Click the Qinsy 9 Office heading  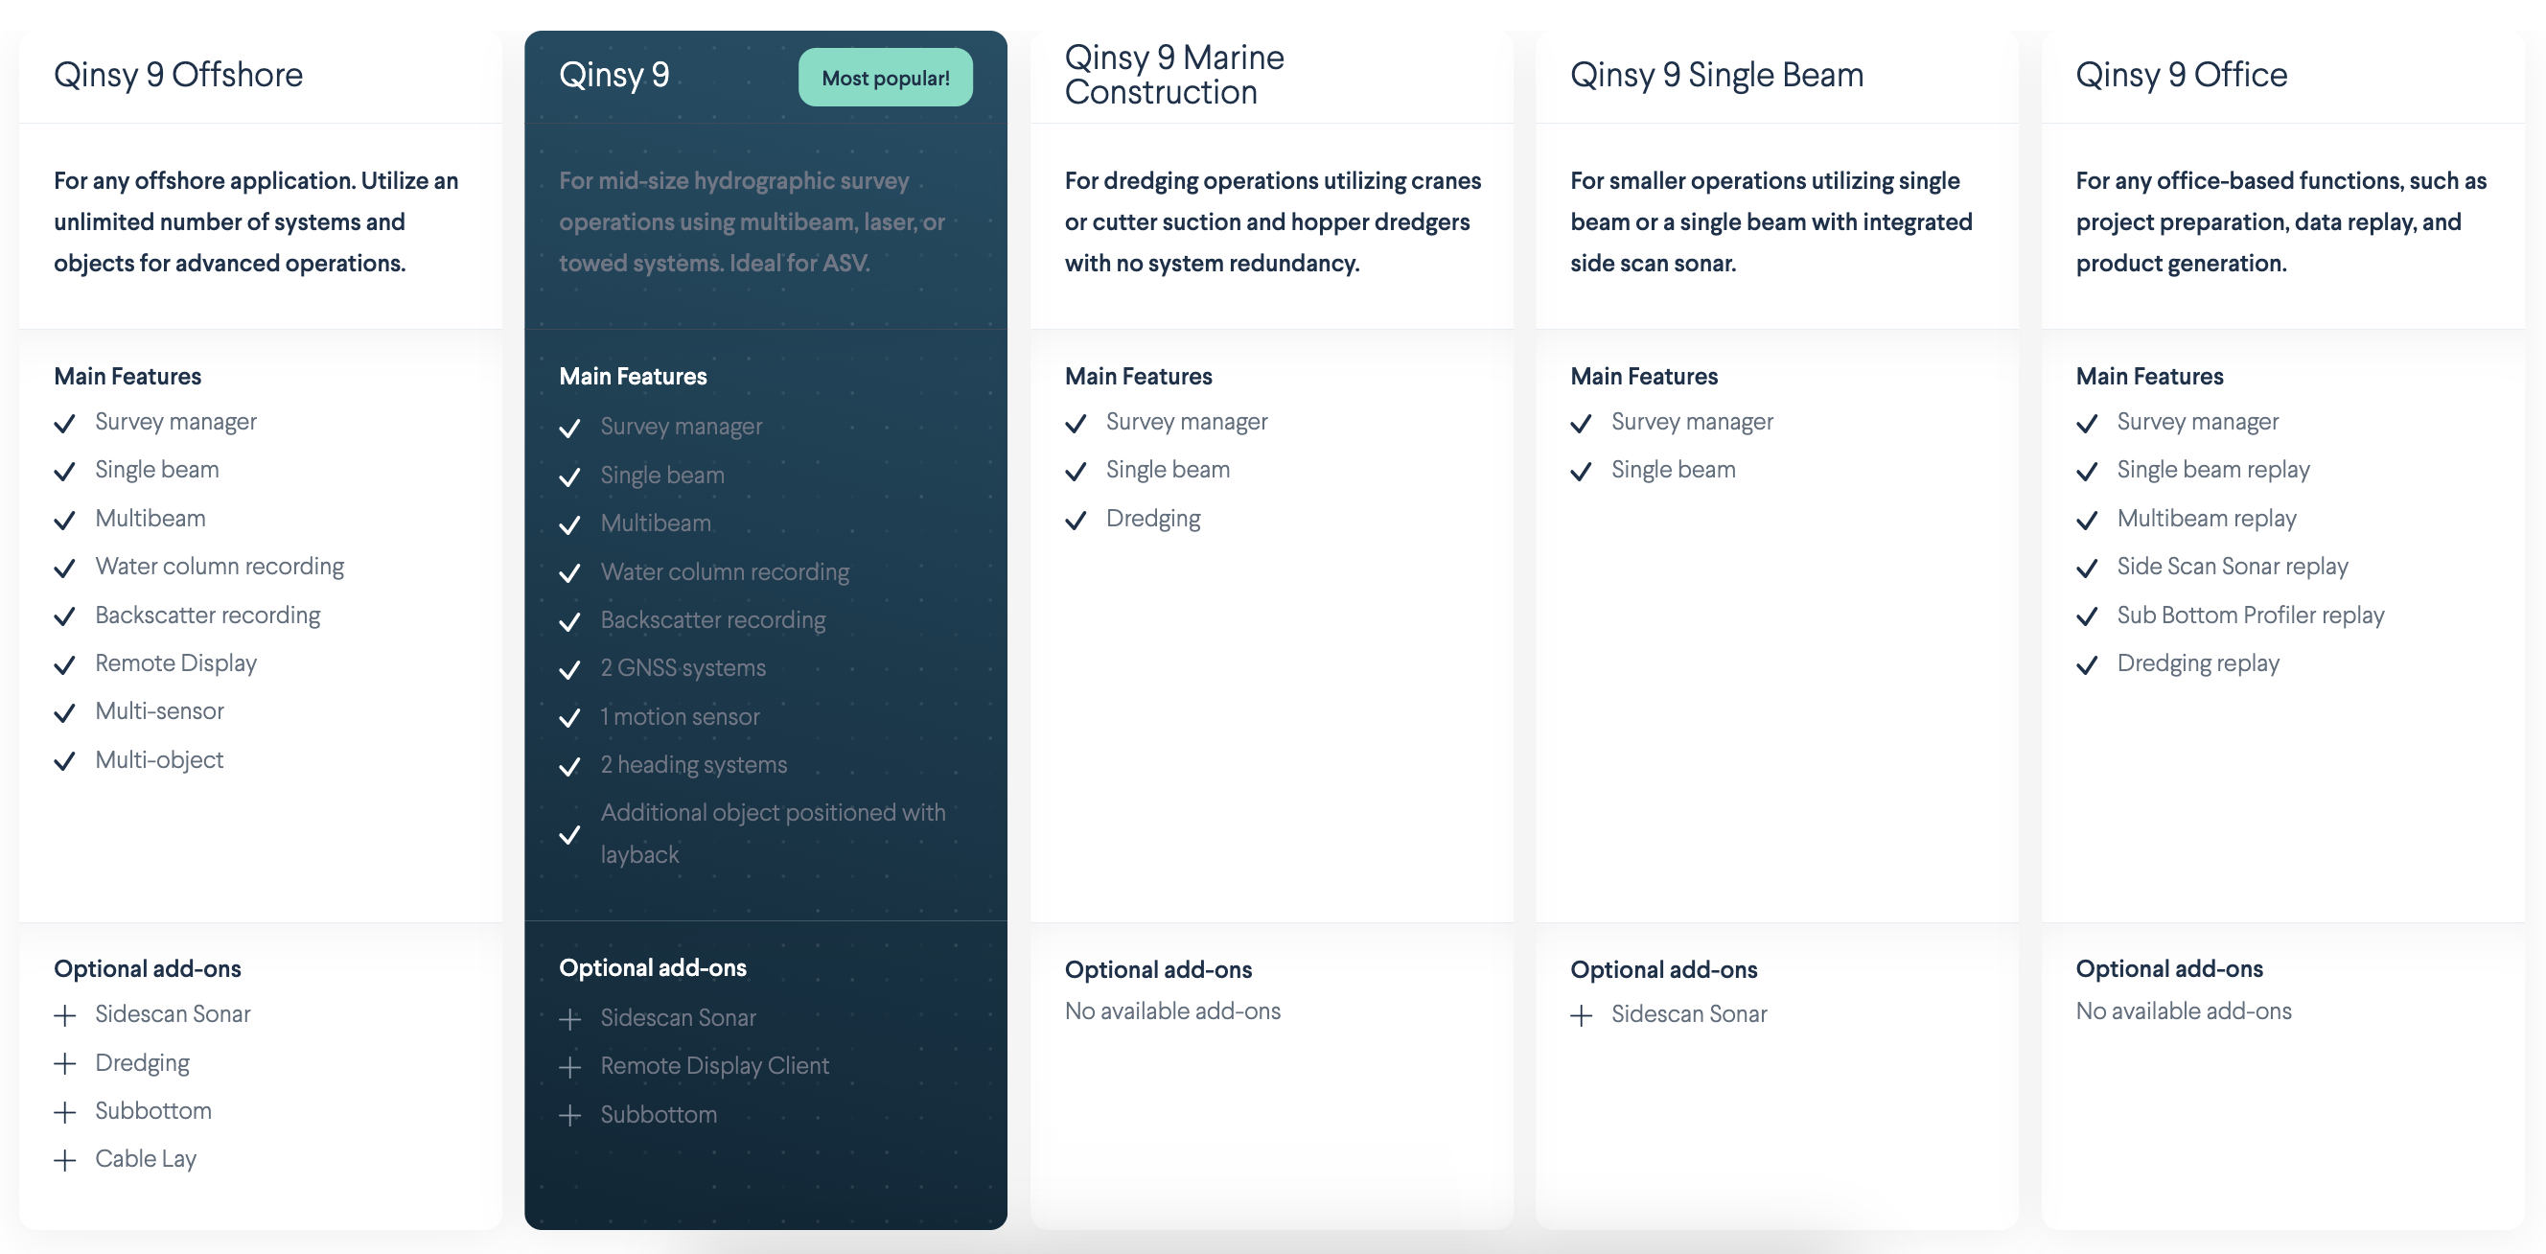point(2181,75)
